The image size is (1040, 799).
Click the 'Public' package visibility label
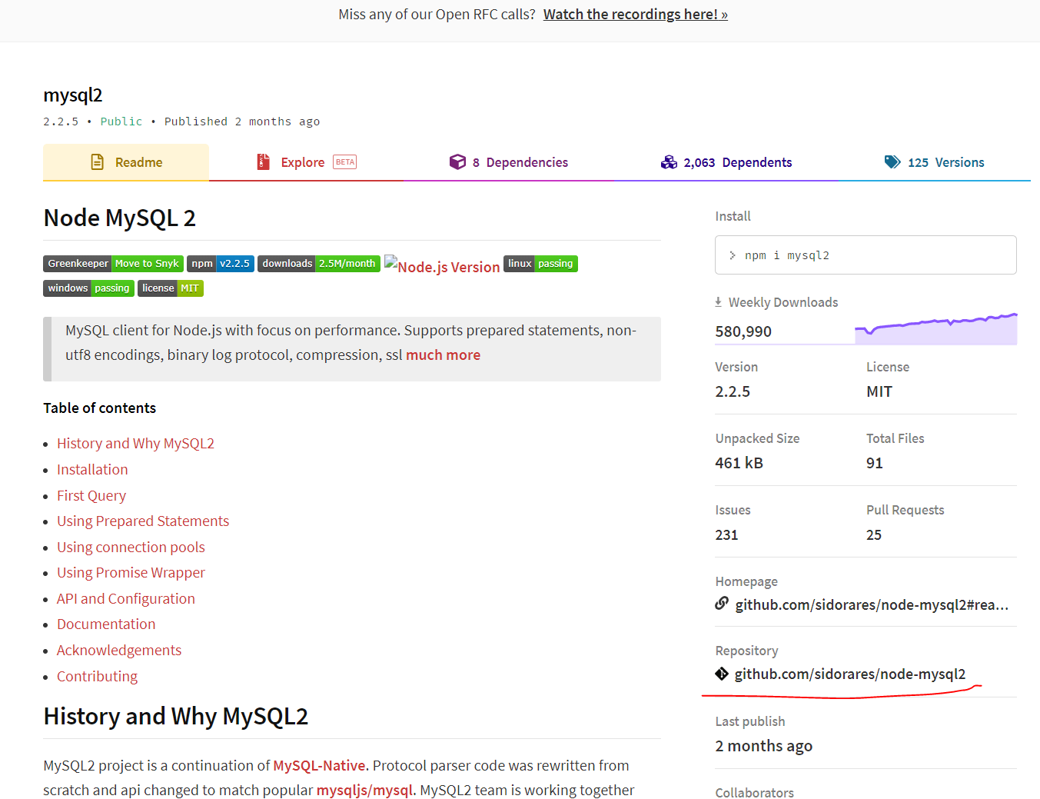121,122
